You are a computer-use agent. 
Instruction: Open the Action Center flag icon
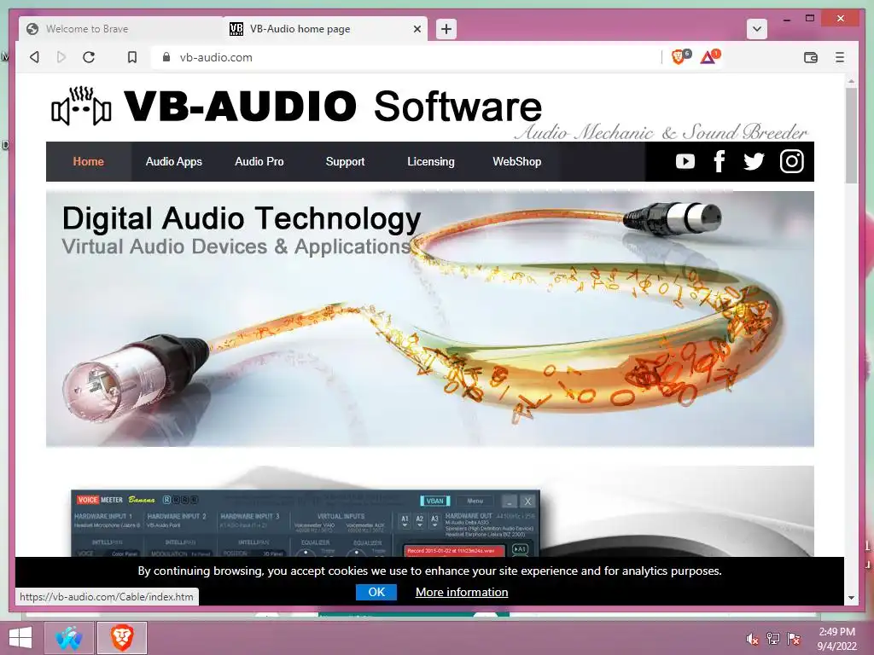[x=793, y=639]
